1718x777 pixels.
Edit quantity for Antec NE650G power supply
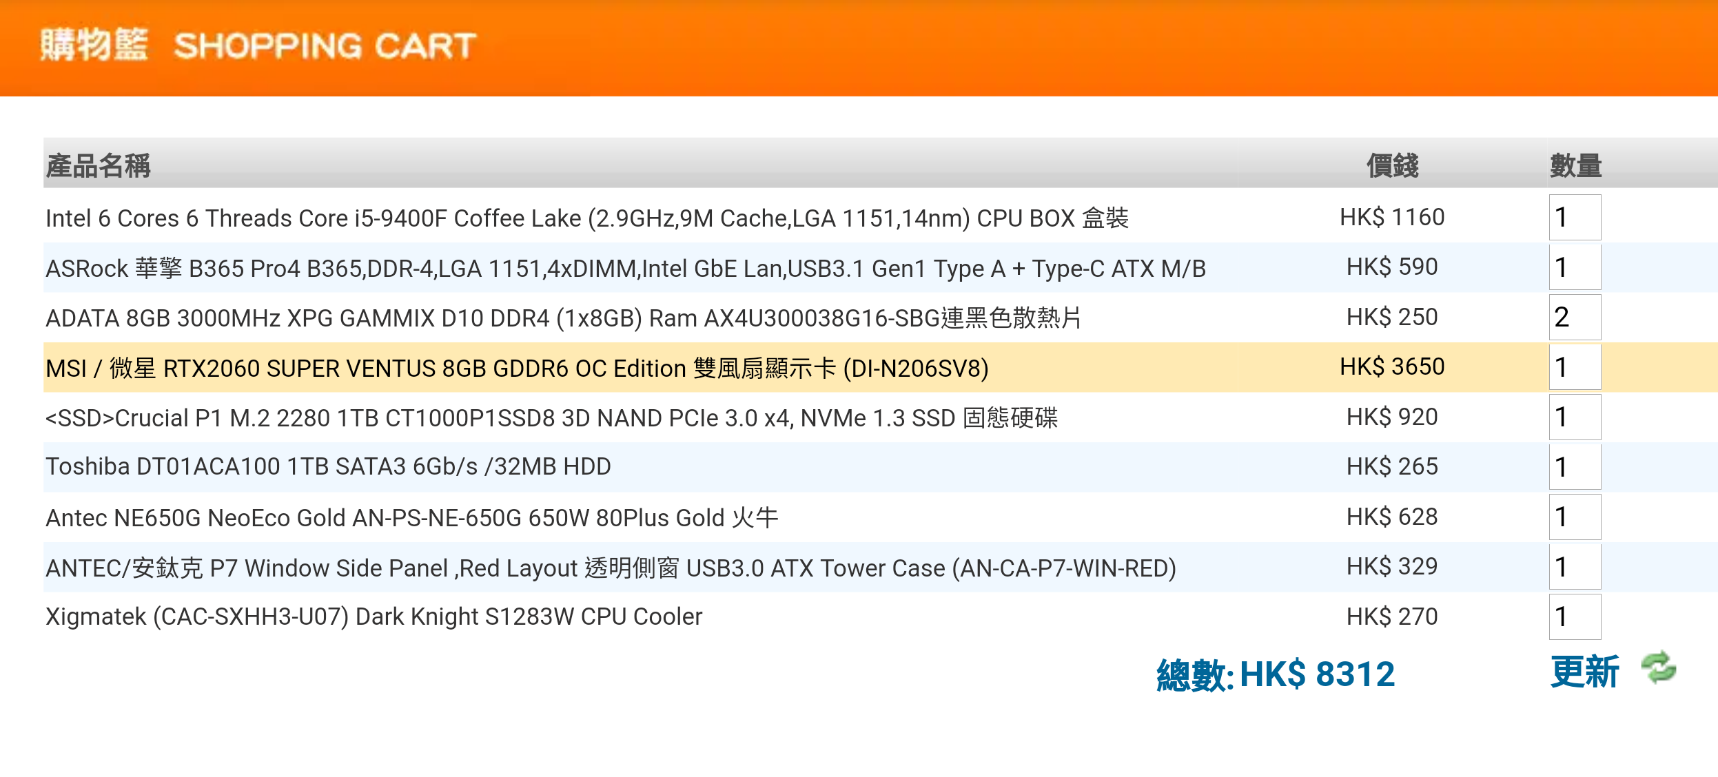pos(1575,517)
